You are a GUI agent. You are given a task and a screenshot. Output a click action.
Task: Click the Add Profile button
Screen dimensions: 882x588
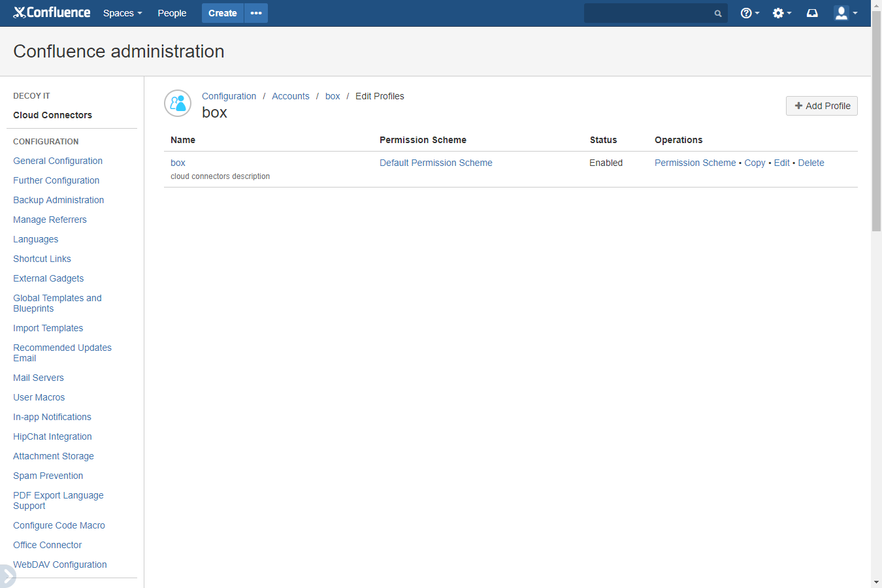821,106
